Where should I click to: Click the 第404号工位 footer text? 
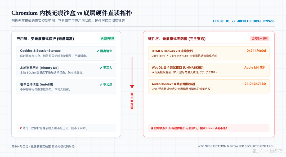(43, 146)
